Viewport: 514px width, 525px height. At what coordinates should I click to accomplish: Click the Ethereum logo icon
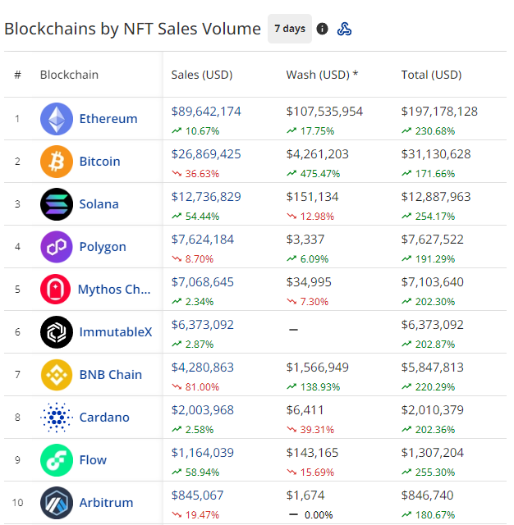(x=57, y=119)
